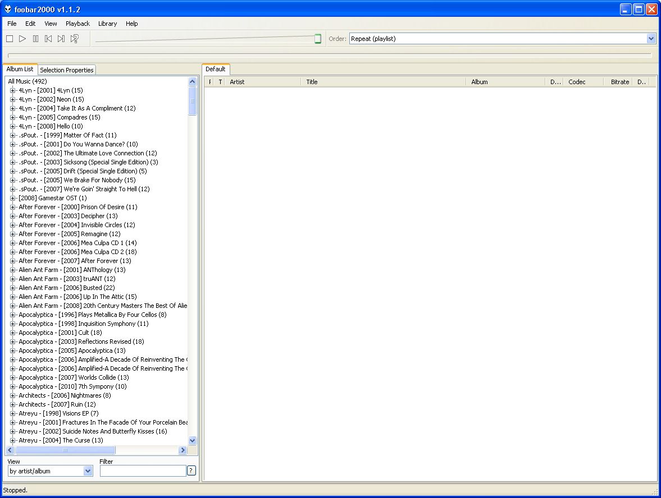Click the filter help question mark button
The width and height of the screenshot is (661, 498).
pos(192,471)
